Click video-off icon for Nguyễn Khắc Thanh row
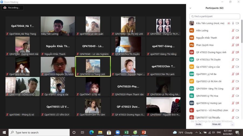 (x=237, y=38)
